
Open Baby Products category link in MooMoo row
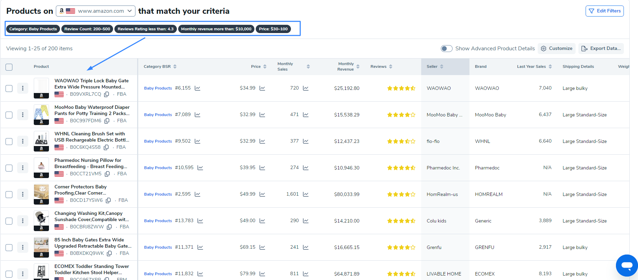click(x=158, y=115)
